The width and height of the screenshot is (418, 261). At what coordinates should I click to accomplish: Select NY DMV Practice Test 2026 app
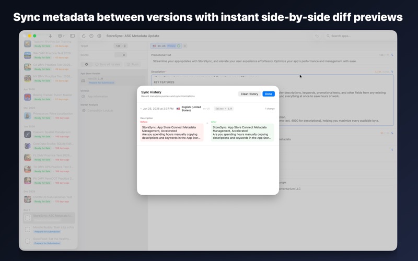pyautogui.click(x=49, y=78)
